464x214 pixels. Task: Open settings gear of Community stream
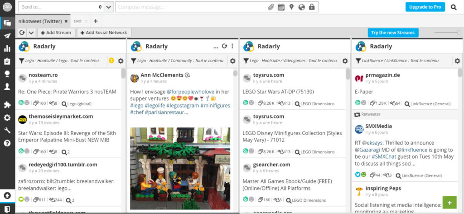pos(232,61)
